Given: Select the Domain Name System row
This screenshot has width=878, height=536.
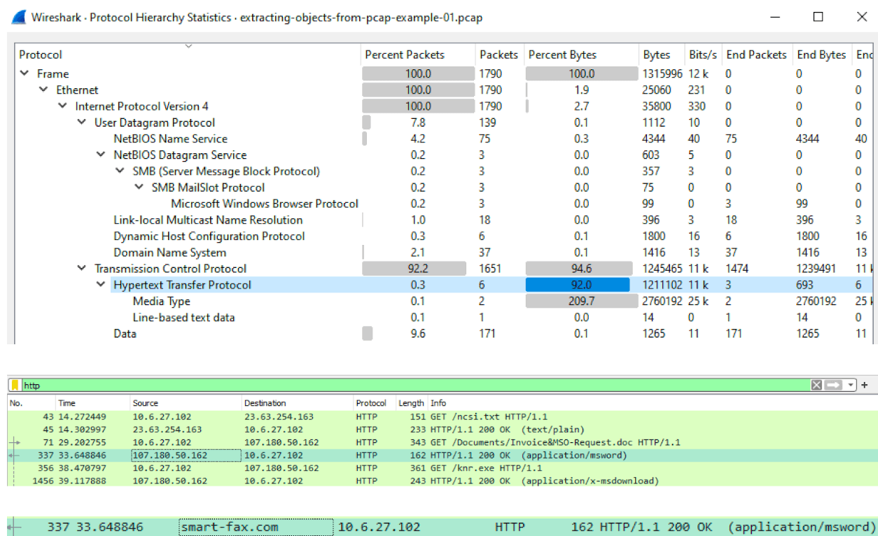Looking at the screenshot, I should click(x=169, y=253).
